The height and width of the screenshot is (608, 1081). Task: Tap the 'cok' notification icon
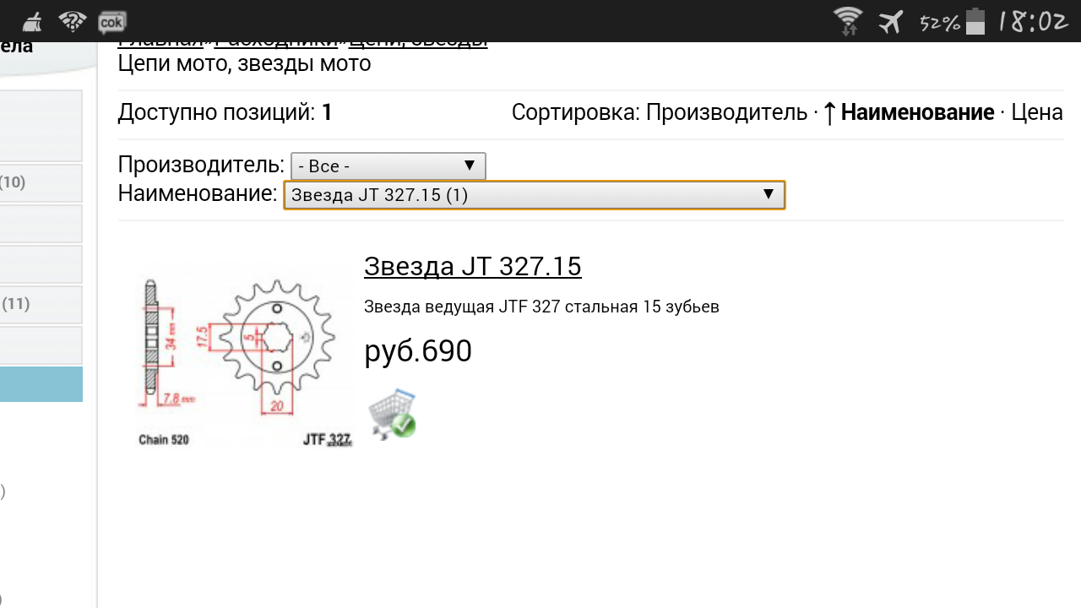coord(112,21)
